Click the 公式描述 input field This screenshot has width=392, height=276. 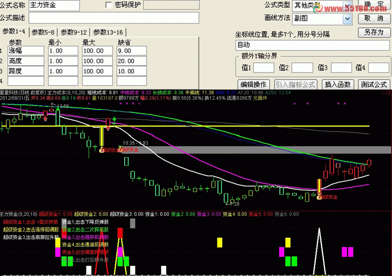(x=114, y=18)
